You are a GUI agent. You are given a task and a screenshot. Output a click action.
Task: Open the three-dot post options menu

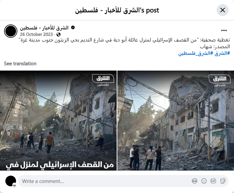(x=224, y=30)
